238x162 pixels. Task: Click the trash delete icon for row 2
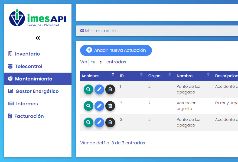click(x=110, y=106)
